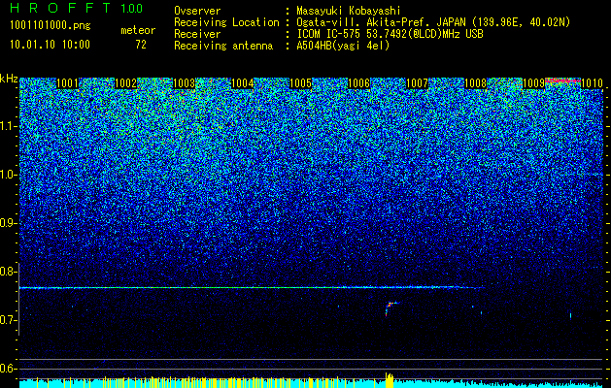Click the 1004 time marker
The height and width of the screenshot is (388, 611).
[x=243, y=83]
